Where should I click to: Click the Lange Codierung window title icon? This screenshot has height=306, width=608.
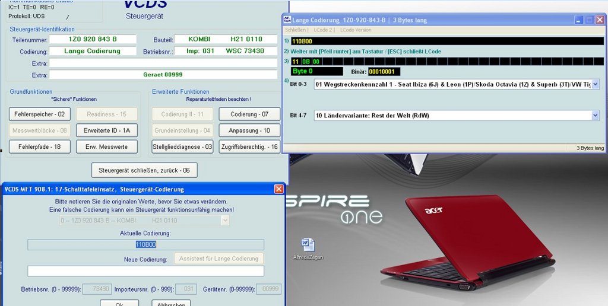[287, 20]
